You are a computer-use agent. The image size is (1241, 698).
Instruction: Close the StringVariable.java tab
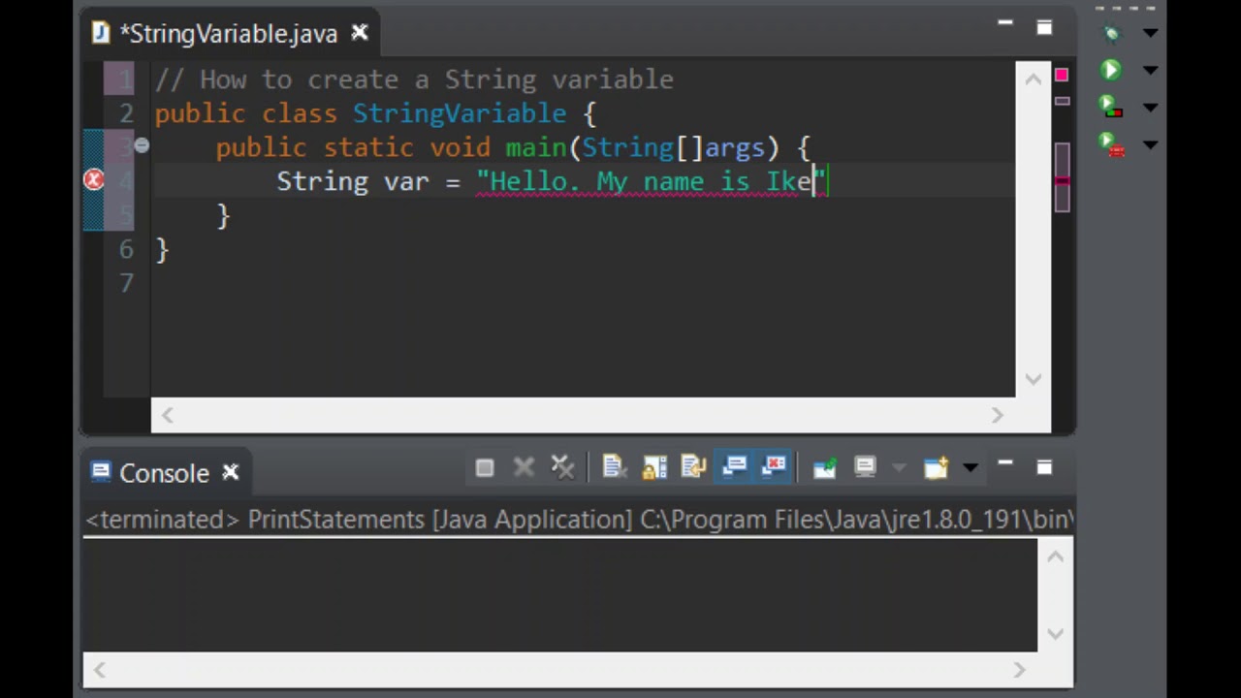[x=360, y=33]
